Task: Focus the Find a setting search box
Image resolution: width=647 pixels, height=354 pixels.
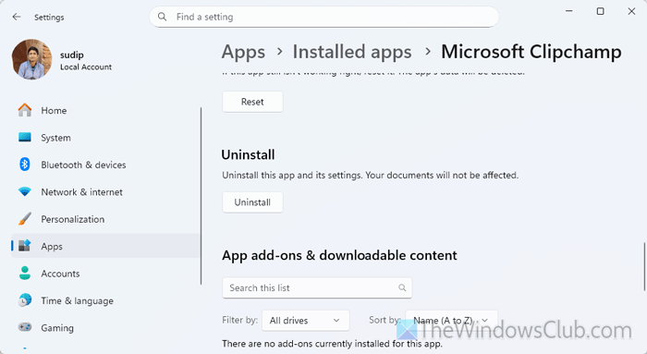Action: coord(323,17)
